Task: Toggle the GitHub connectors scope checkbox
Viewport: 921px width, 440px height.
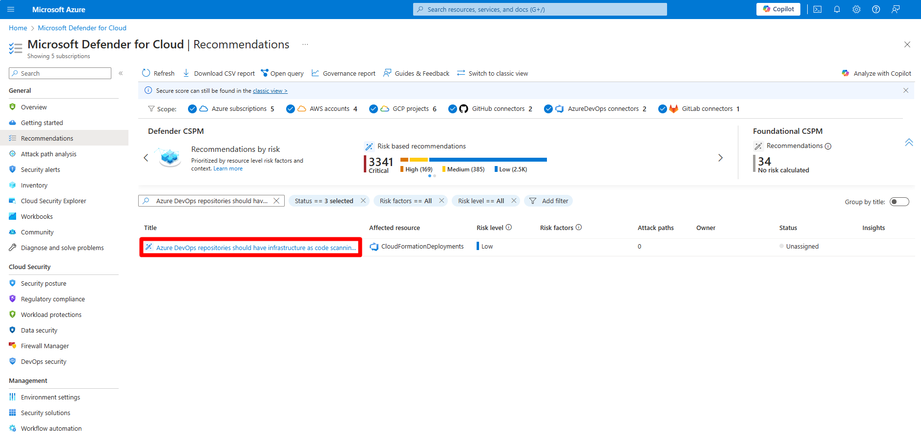Action: 453,109
